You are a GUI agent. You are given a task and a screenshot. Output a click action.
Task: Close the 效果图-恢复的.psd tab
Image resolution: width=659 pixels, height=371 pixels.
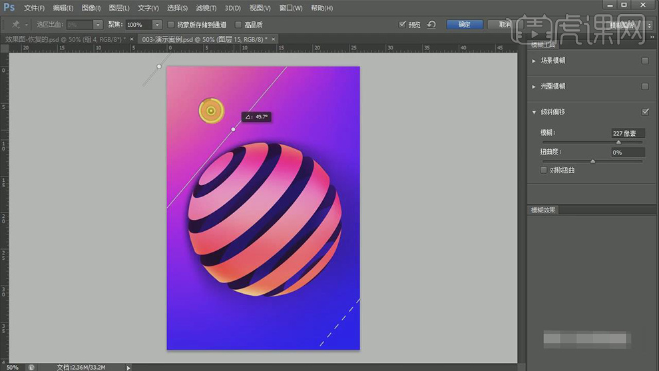click(132, 39)
